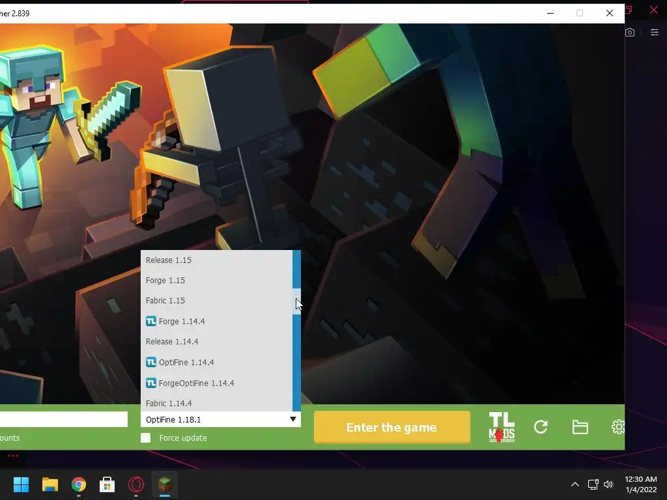Pick Forge 1.14.4 in version list
Image resolution: width=667 pixels, height=500 pixels.
(216, 322)
